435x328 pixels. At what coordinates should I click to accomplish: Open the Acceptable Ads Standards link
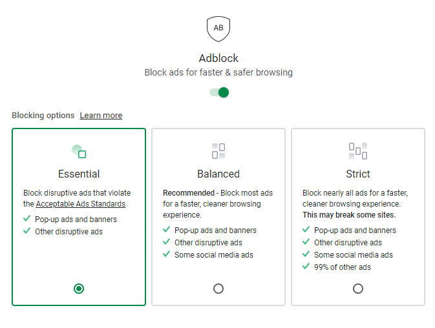(81, 204)
